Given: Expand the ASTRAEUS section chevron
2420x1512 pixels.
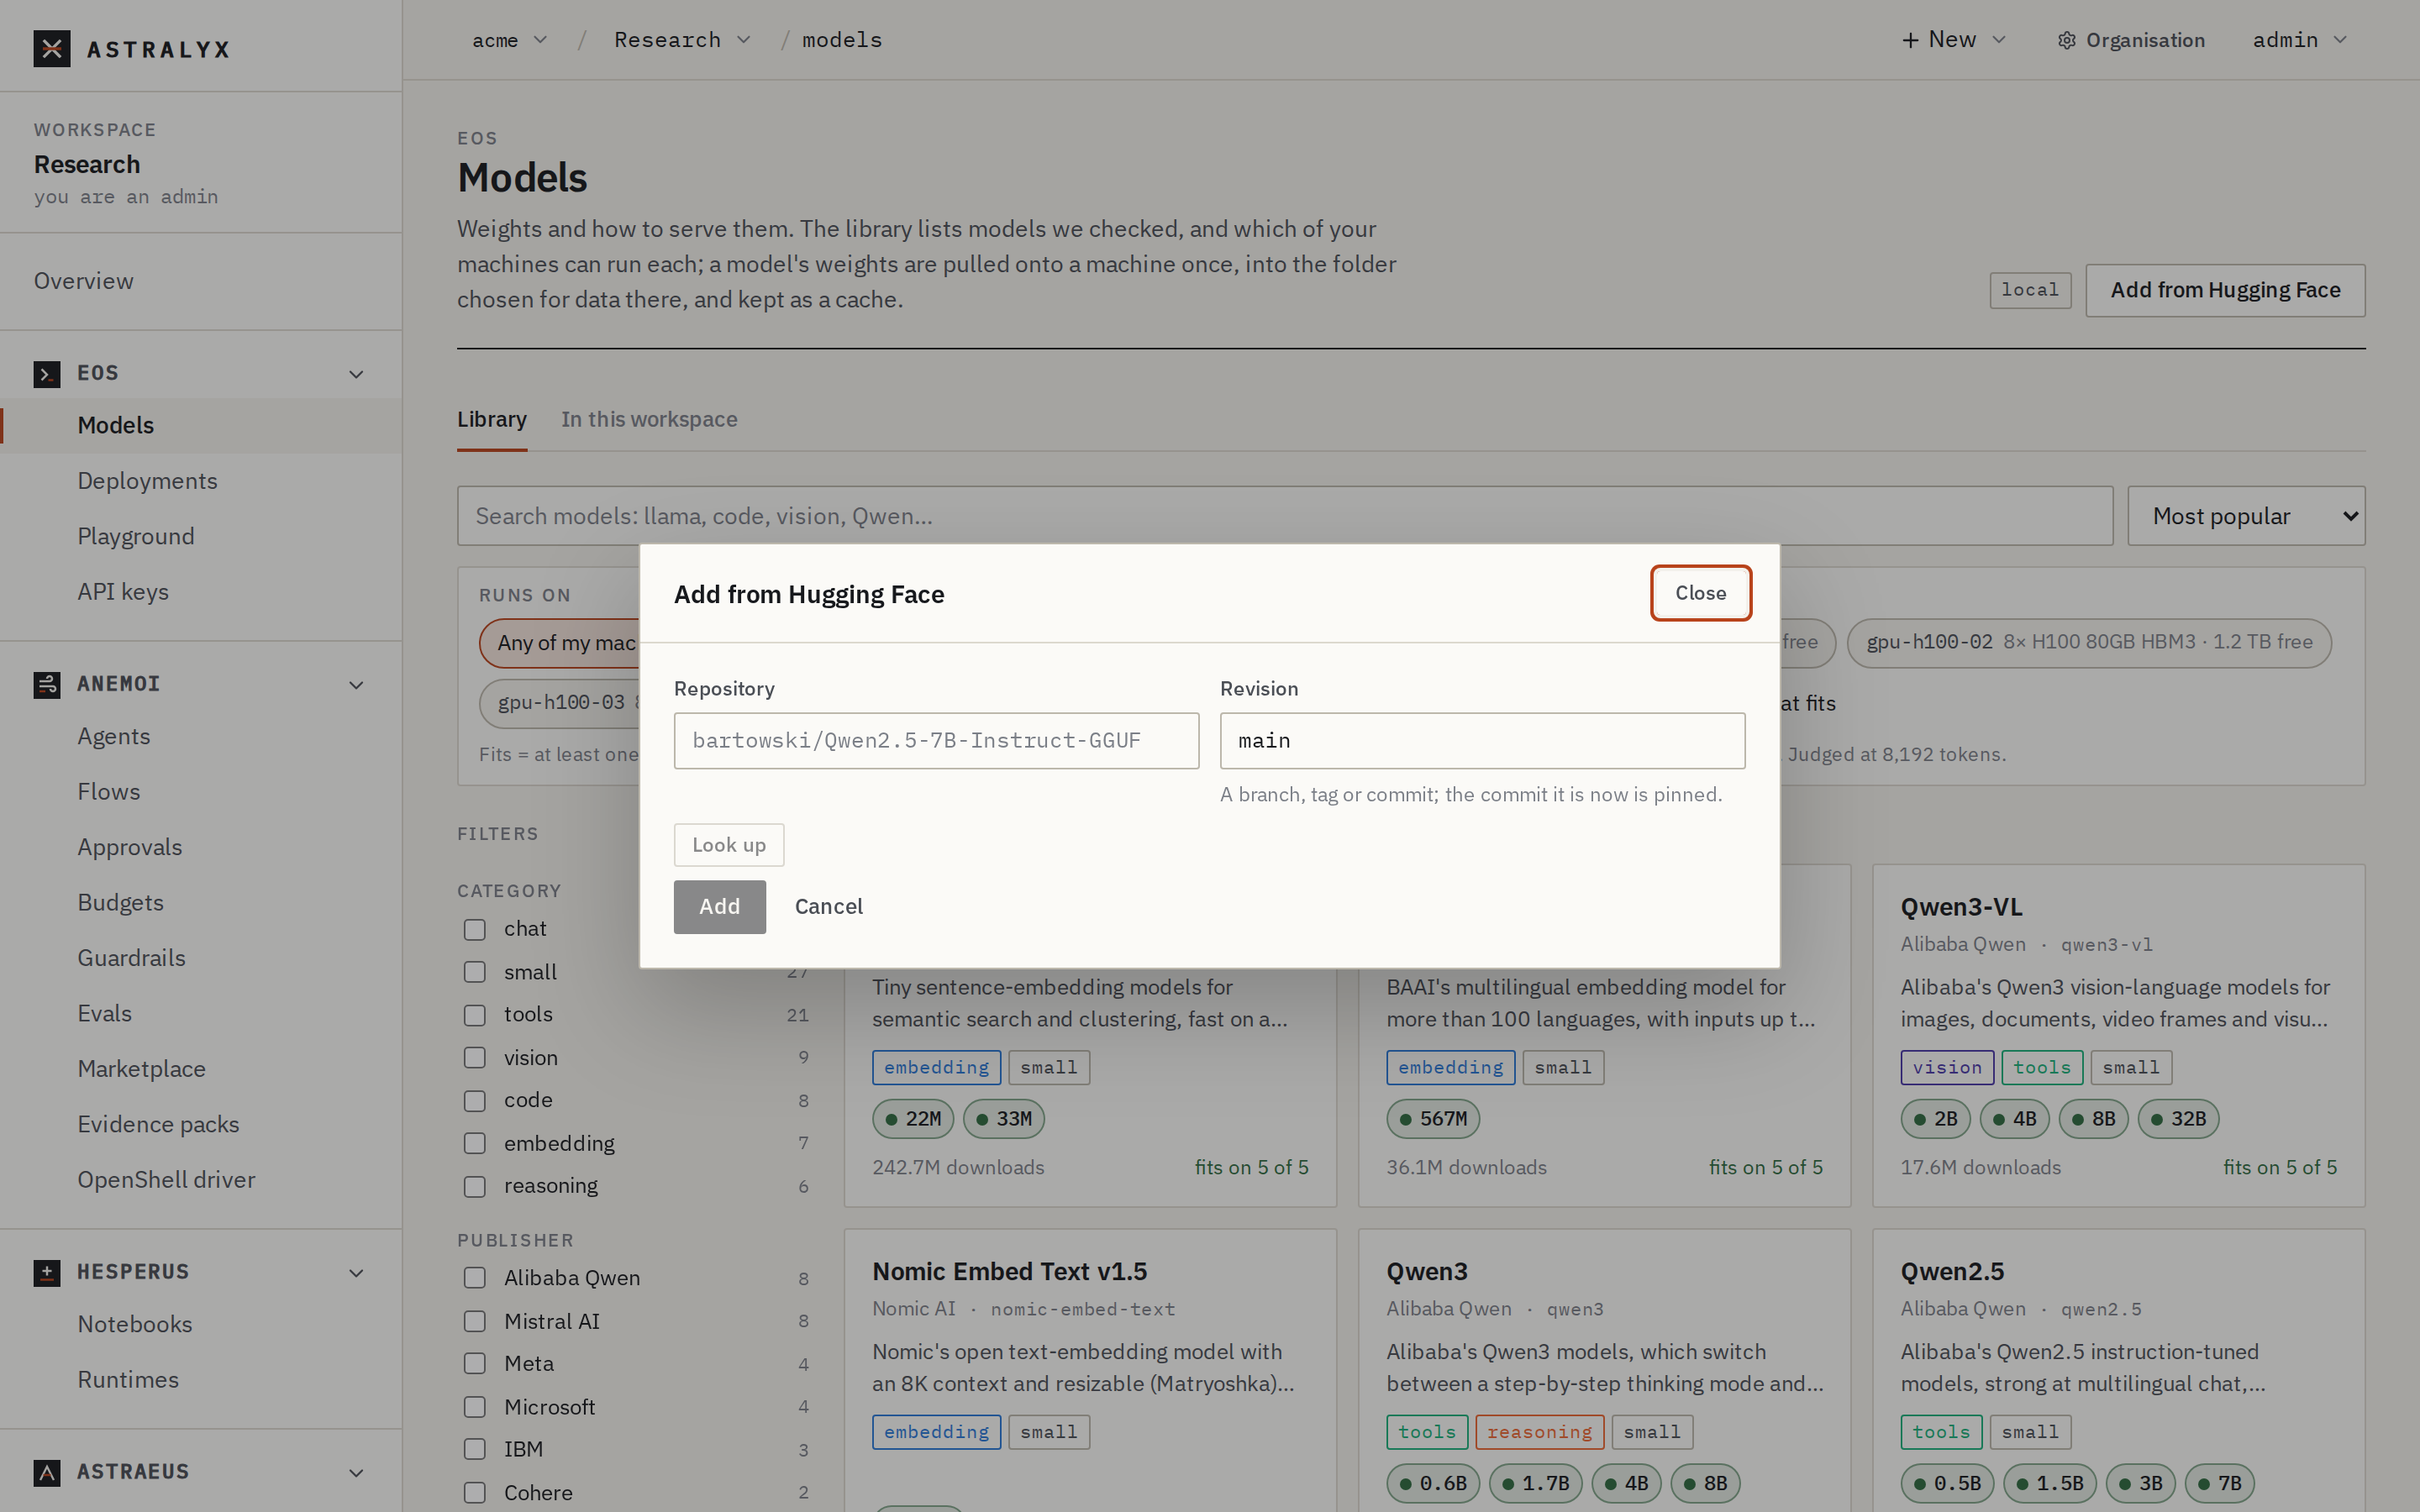Looking at the screenshot, I should [356, 1473].
